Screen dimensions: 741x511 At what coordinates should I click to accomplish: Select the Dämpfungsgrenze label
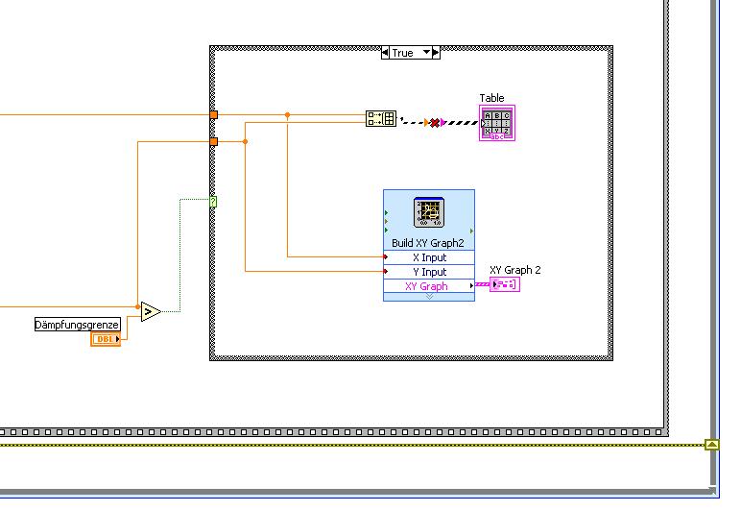(x=77, y=325)
